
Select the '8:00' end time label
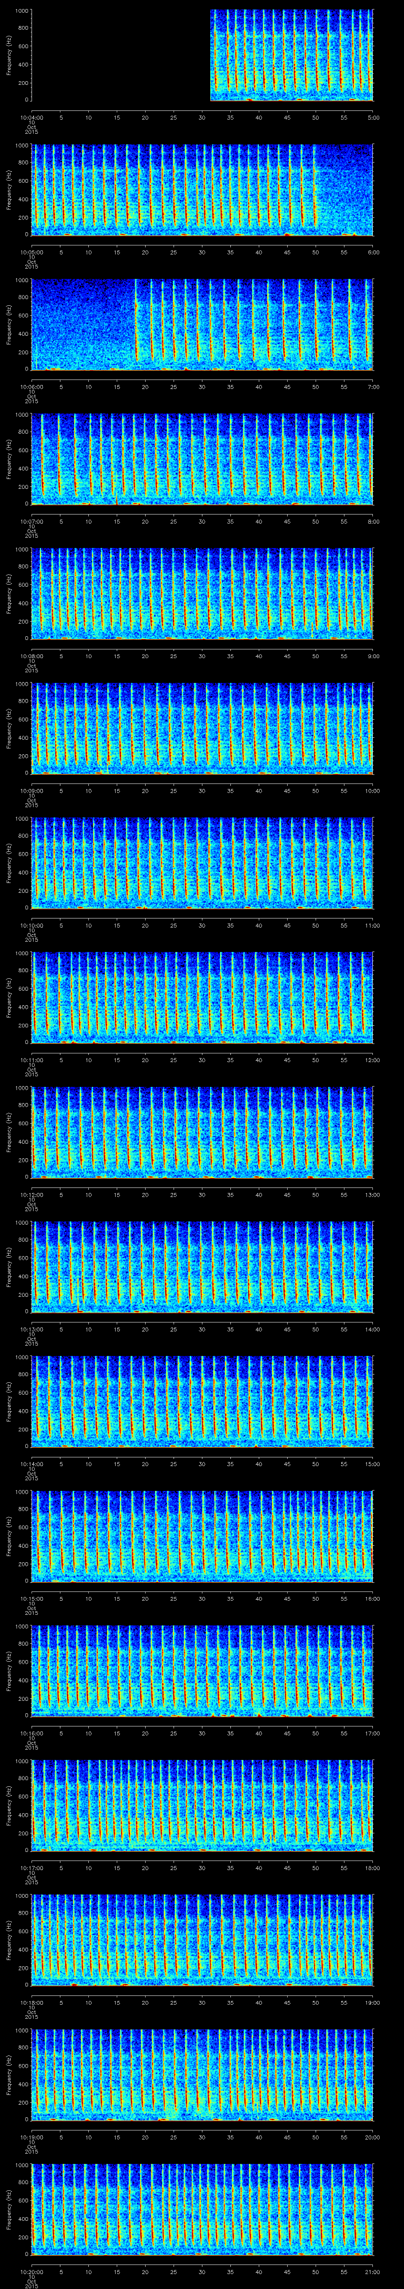[374, 522]
